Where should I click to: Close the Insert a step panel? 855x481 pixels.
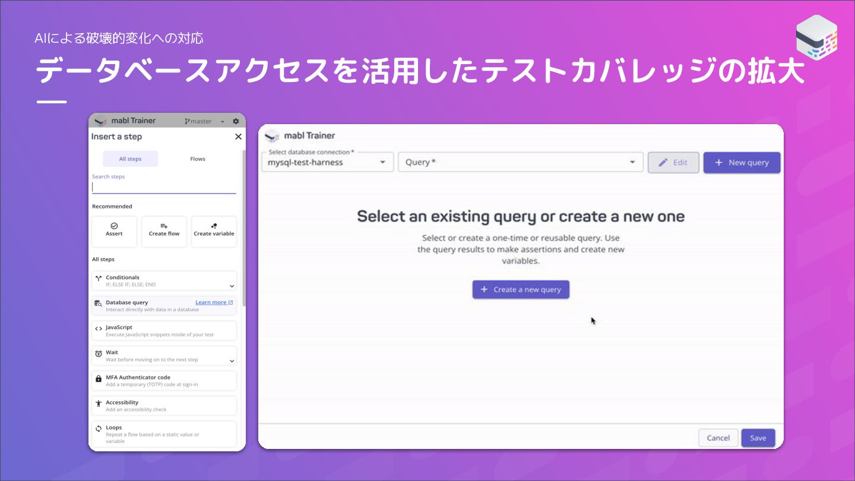tap(238, 137)
